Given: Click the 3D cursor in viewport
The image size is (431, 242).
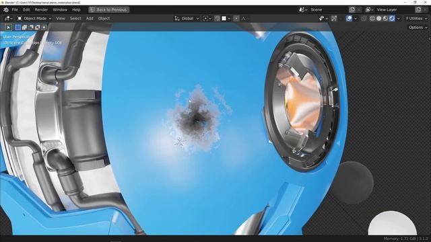Looking at the screenshot, I should pyautogui.click(x=180, y=142).
